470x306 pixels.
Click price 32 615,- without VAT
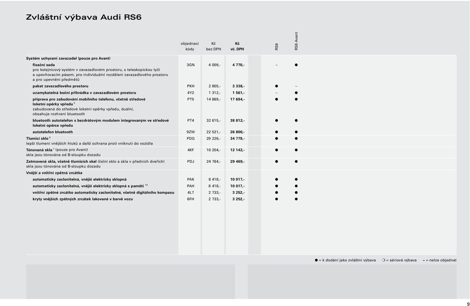coord(214,120)
